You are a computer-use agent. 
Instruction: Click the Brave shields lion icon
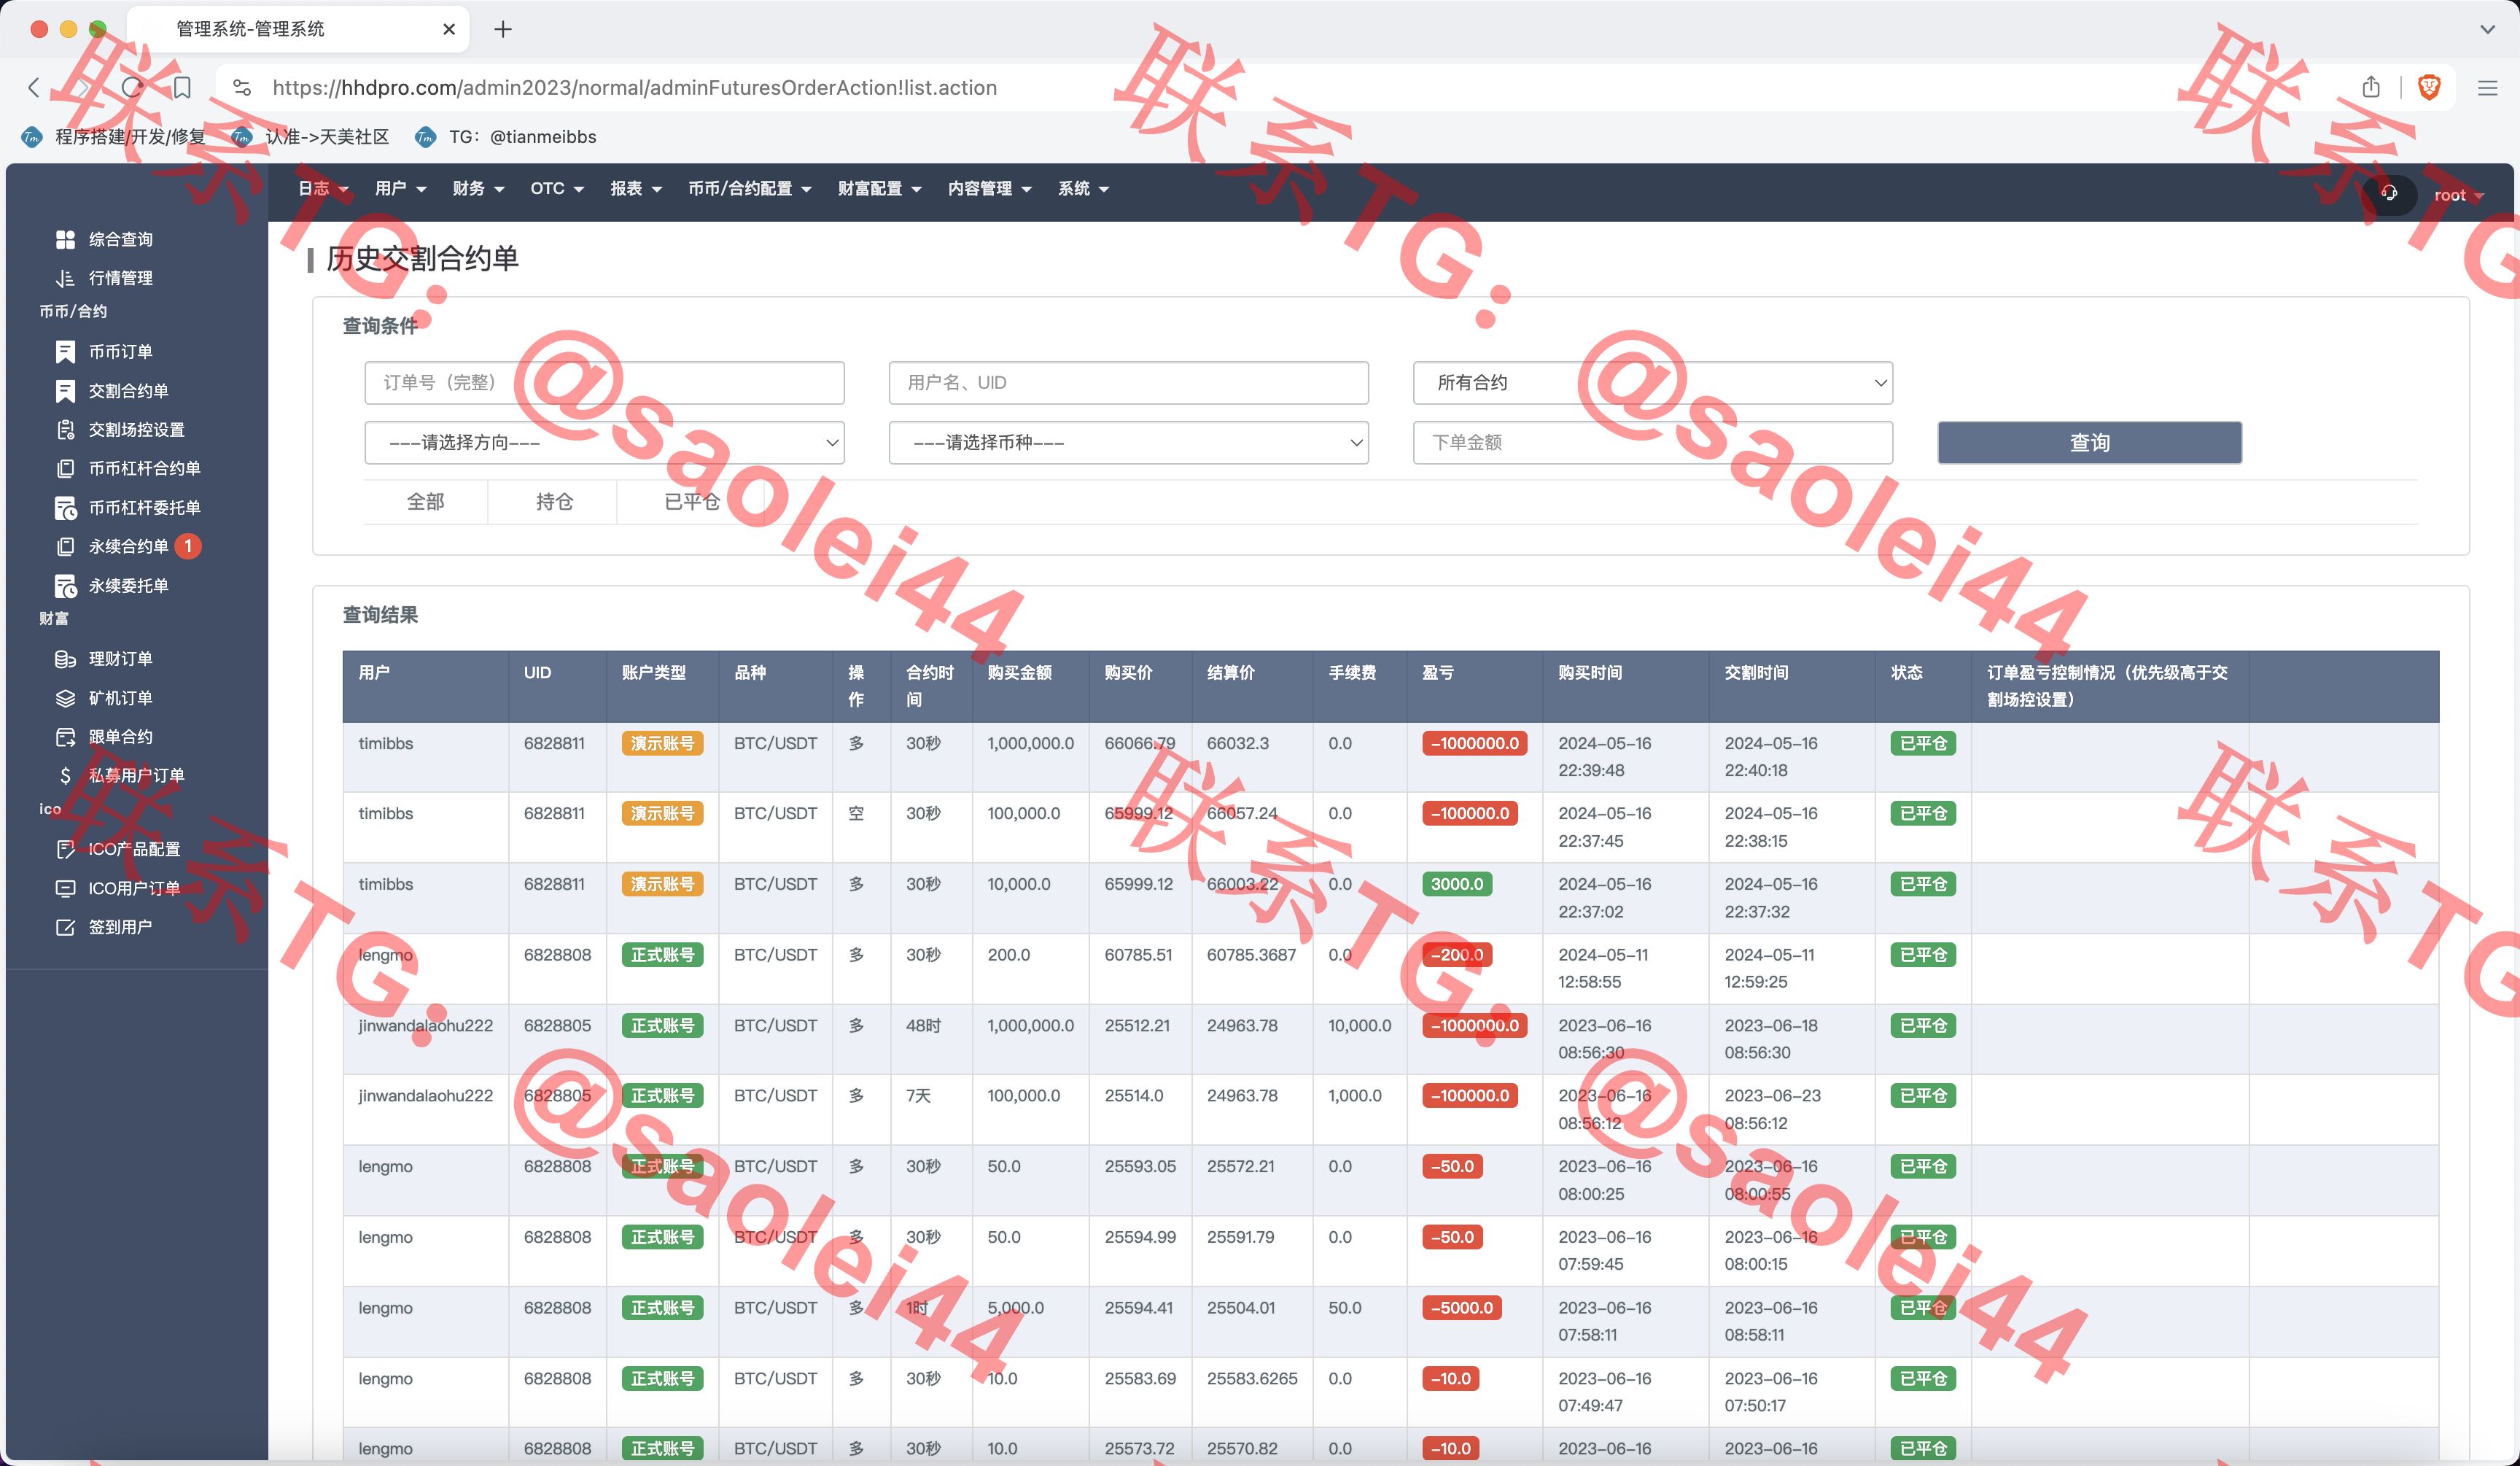point(2429,88)
